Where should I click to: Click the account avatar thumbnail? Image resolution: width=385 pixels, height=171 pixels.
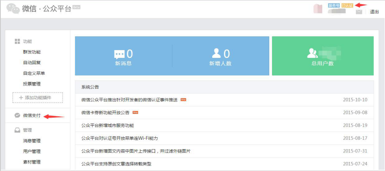click(x=319, y=9)
